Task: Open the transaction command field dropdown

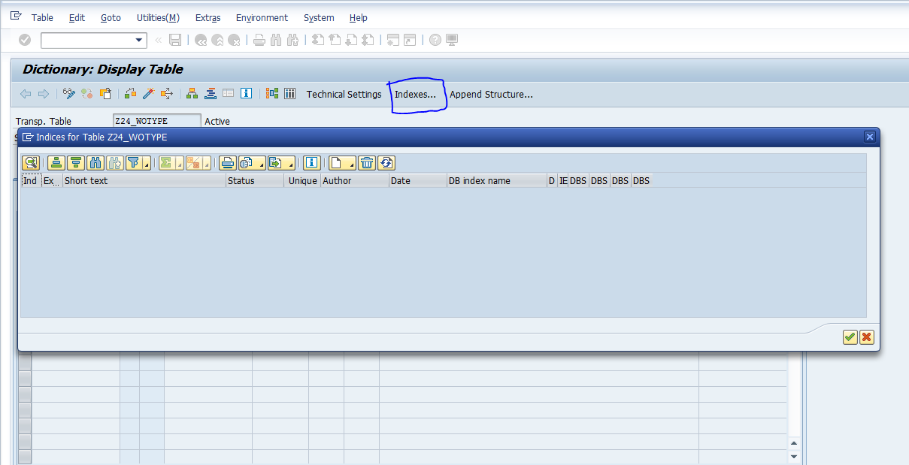Action: [139, 41]
